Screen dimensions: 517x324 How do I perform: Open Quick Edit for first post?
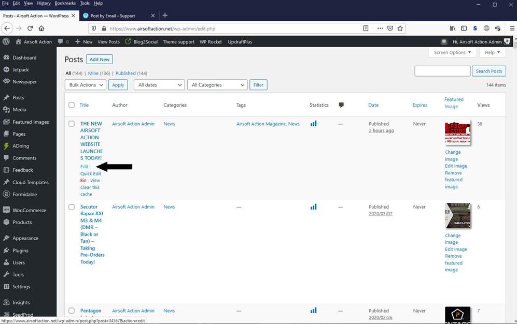[91, 174]
